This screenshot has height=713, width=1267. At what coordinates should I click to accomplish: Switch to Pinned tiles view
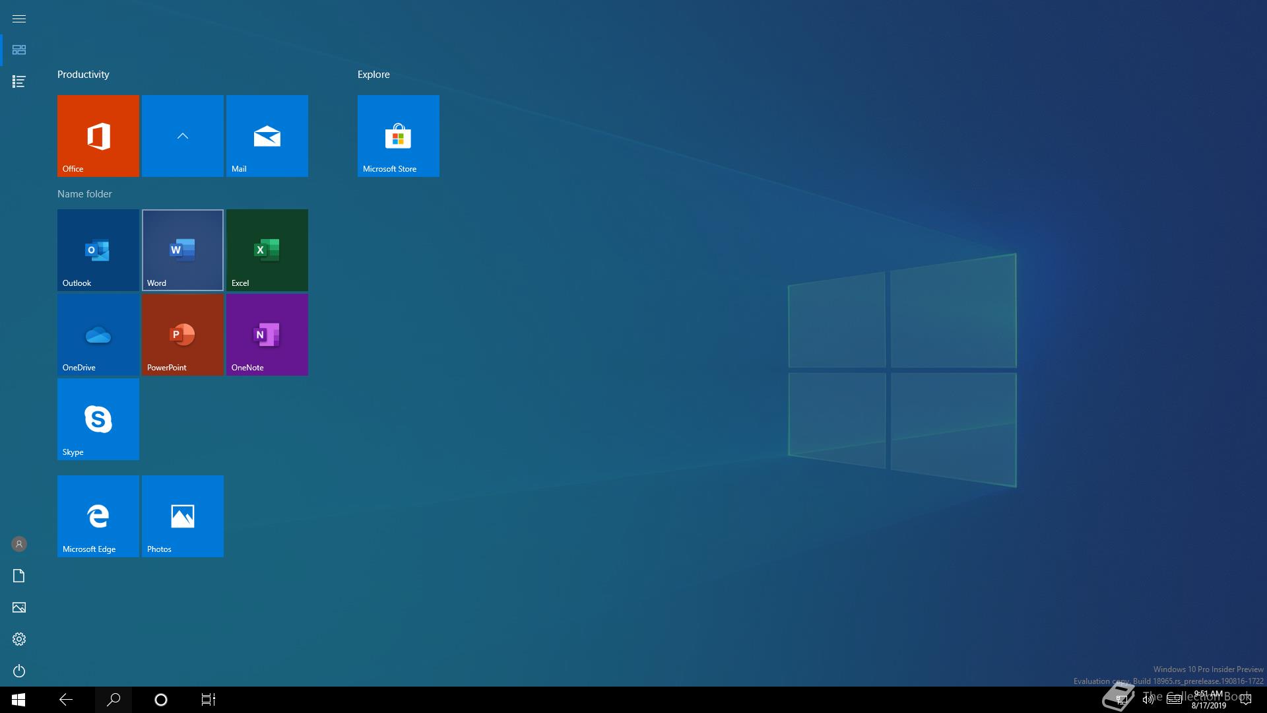pos(19,50)
